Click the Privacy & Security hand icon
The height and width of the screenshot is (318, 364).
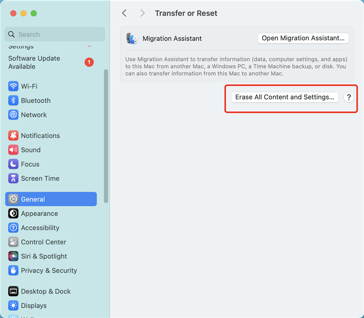[x=13, y=271]
